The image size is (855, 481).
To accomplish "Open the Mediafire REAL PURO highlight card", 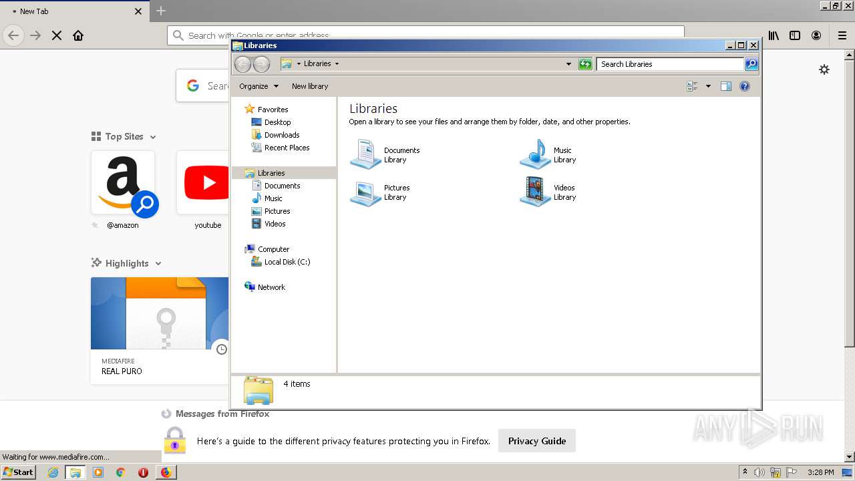I will pyautogui.click(x=160, y=331).
